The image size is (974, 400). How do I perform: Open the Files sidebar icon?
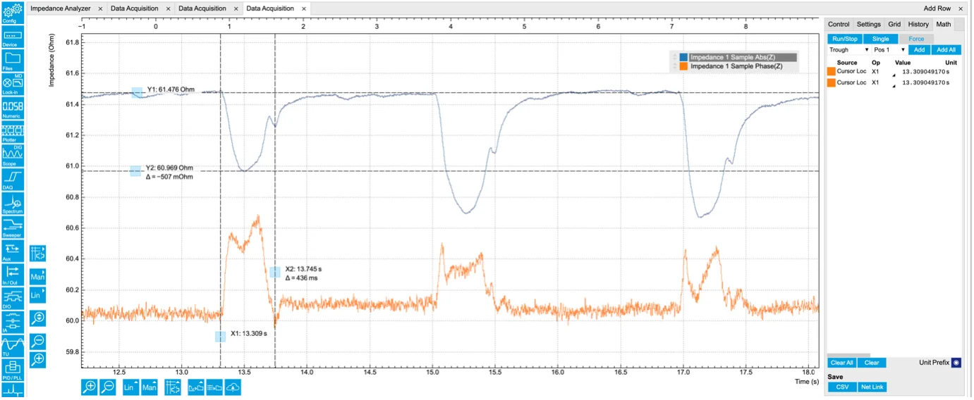(x=13, y=61)
